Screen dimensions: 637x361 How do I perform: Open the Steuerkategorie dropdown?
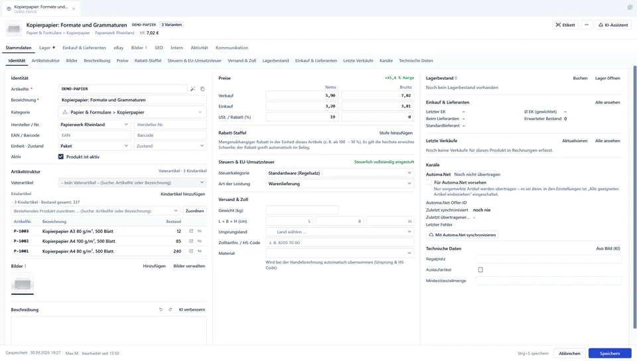coord(340,173)
